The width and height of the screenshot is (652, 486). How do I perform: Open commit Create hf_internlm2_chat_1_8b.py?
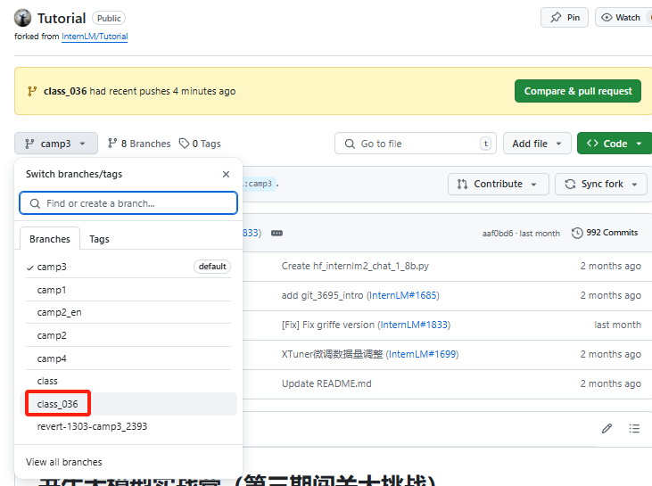355,266
